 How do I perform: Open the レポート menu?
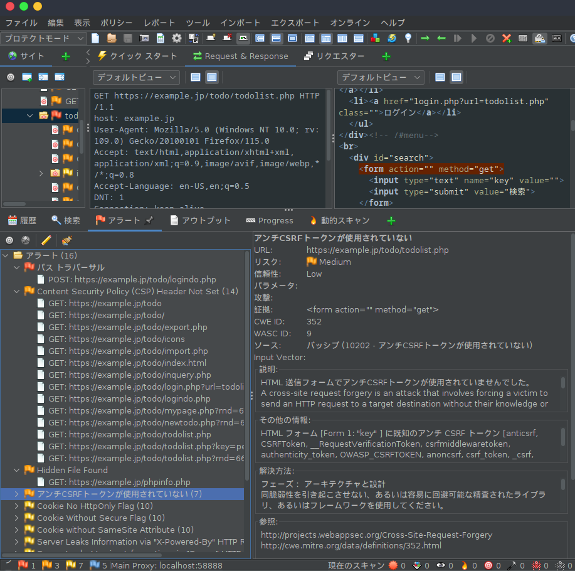click(159, 23)
